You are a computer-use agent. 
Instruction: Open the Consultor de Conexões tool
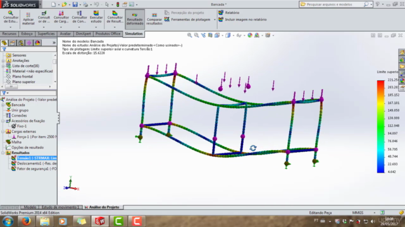pyautogui.click(x=79, y=17)
